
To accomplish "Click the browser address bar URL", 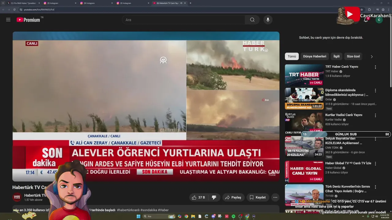I will pyautogui.click(x=39, y=9).
